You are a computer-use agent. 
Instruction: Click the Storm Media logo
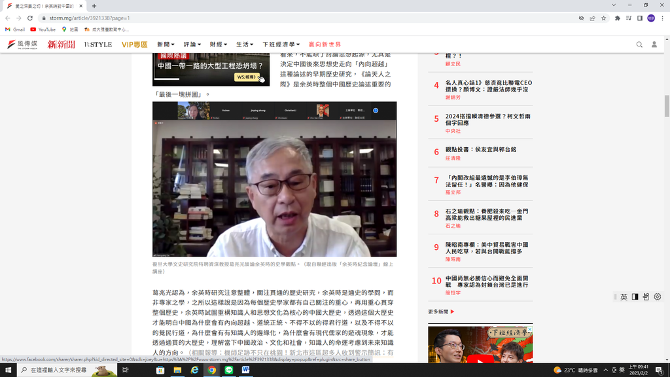(24, 45)
